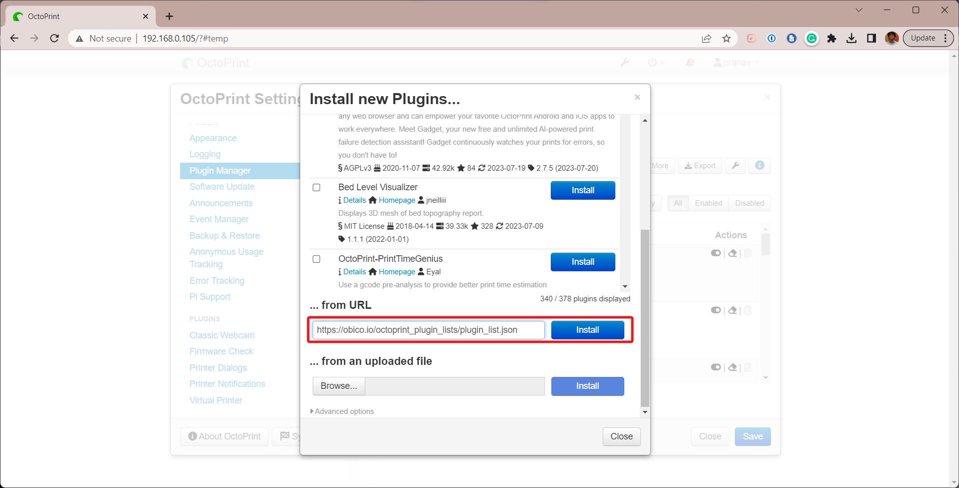
Task: Bookmark this page with star icon
Action: click(x=726, y=39)
